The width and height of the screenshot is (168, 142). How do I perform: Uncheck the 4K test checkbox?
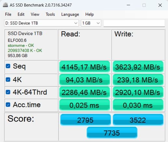(8, 79)
